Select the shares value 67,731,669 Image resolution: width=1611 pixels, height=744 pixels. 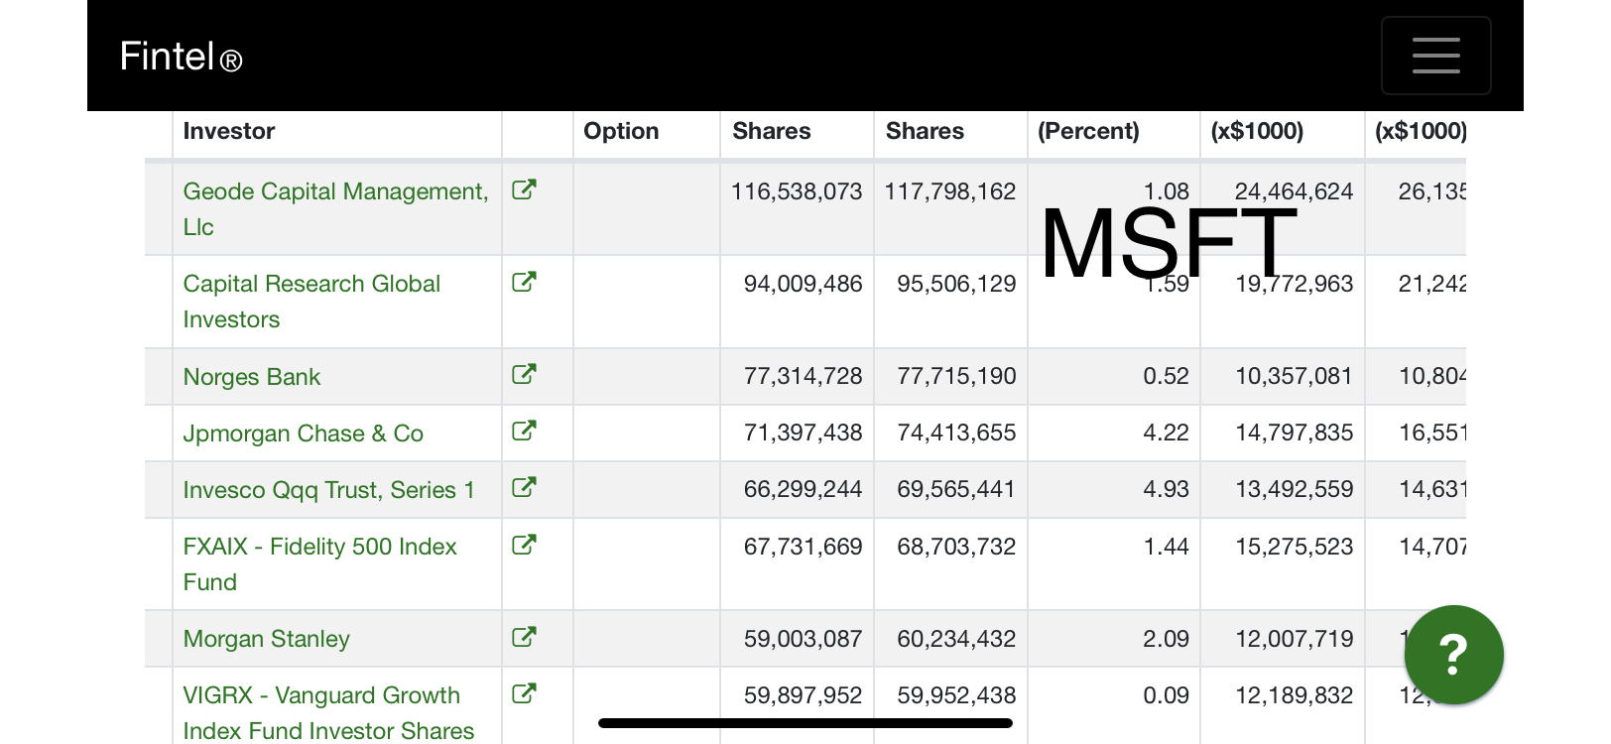(x=804, y=547)
